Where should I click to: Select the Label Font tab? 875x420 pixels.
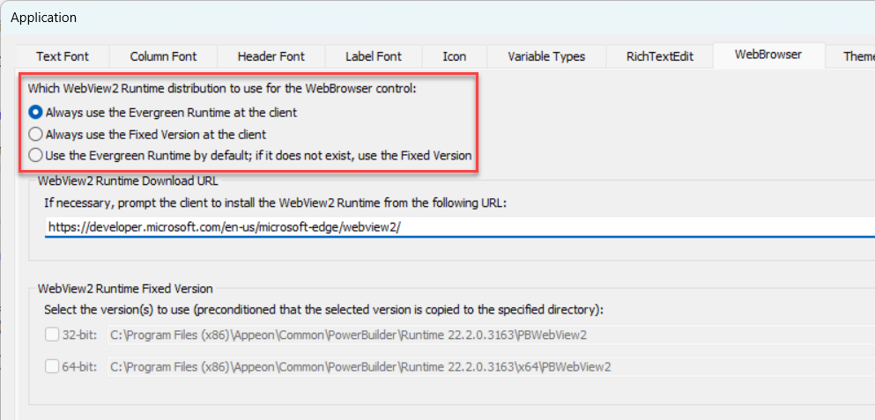pyautogui.click(x=373, y=56)
